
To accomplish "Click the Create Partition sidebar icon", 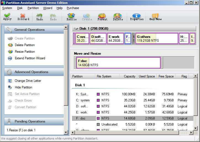I will point(10,38).
